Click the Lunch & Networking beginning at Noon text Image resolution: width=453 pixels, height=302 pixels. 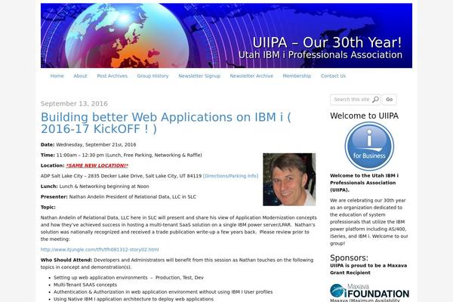pyautogui.click(x=104, y=186)
